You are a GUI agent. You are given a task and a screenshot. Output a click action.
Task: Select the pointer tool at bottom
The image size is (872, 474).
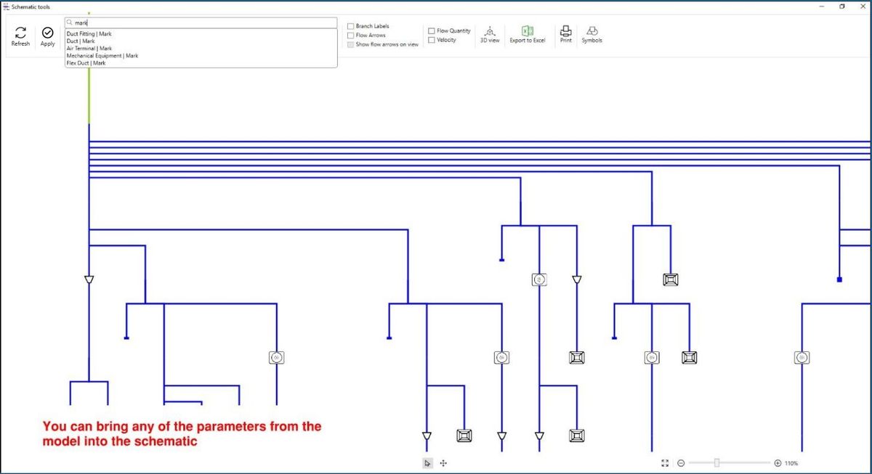pos(428,463)
